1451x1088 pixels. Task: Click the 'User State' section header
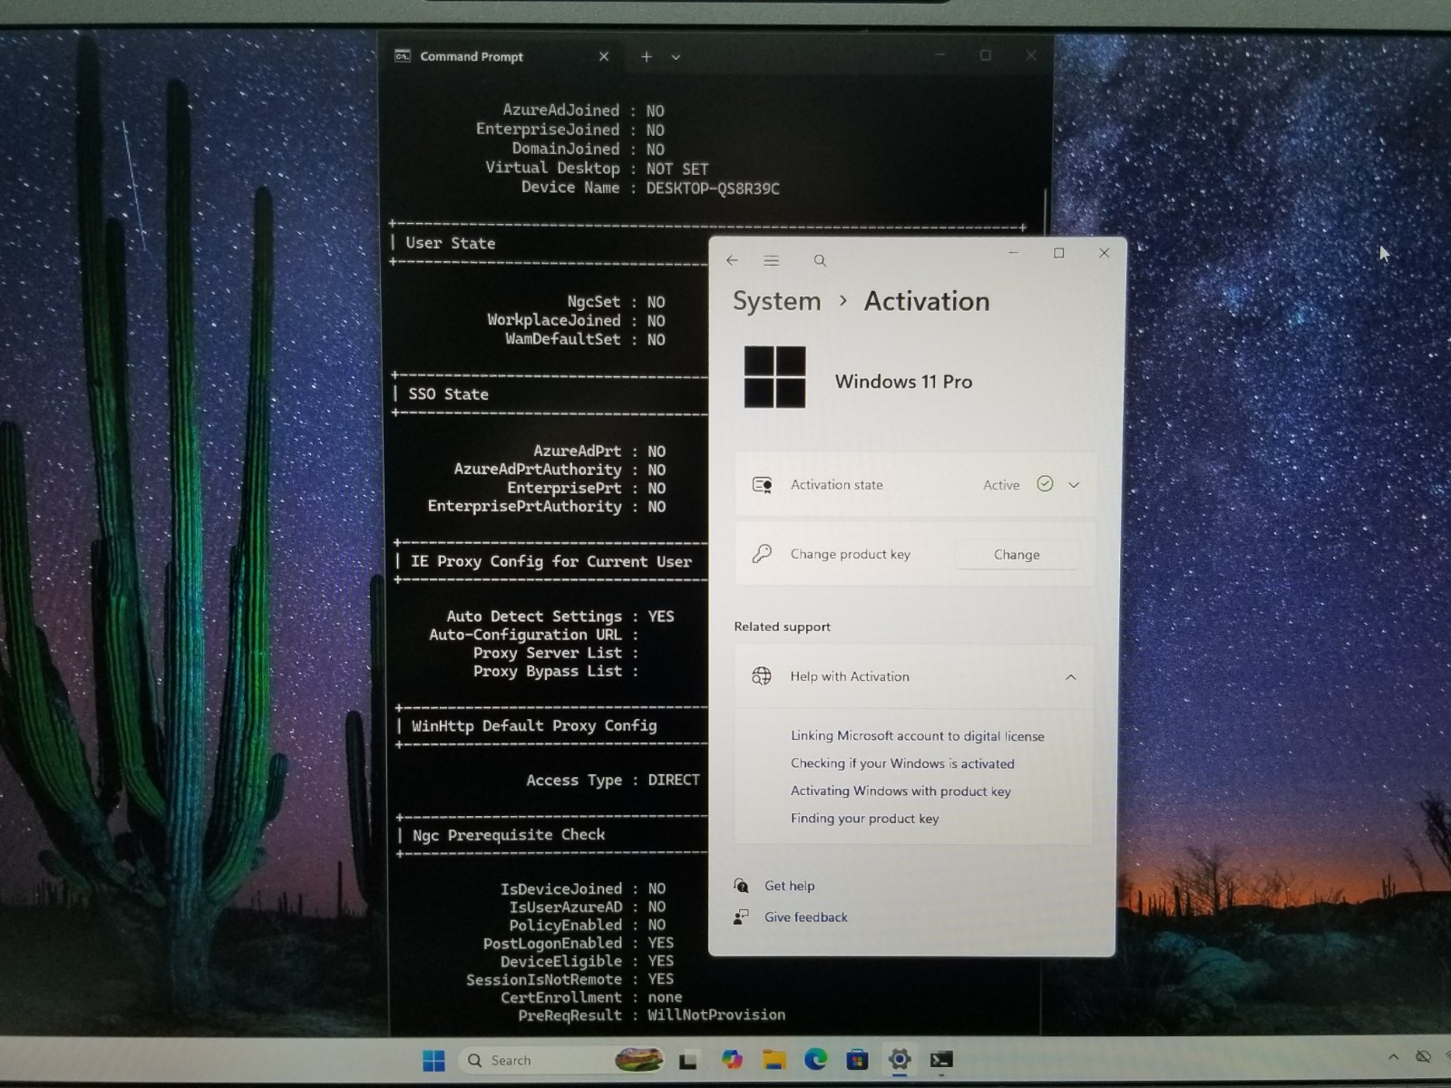pyautogui.click(x=450, y=243)
